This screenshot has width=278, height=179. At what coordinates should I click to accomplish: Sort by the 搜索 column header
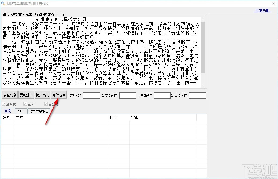click(163, 117)
